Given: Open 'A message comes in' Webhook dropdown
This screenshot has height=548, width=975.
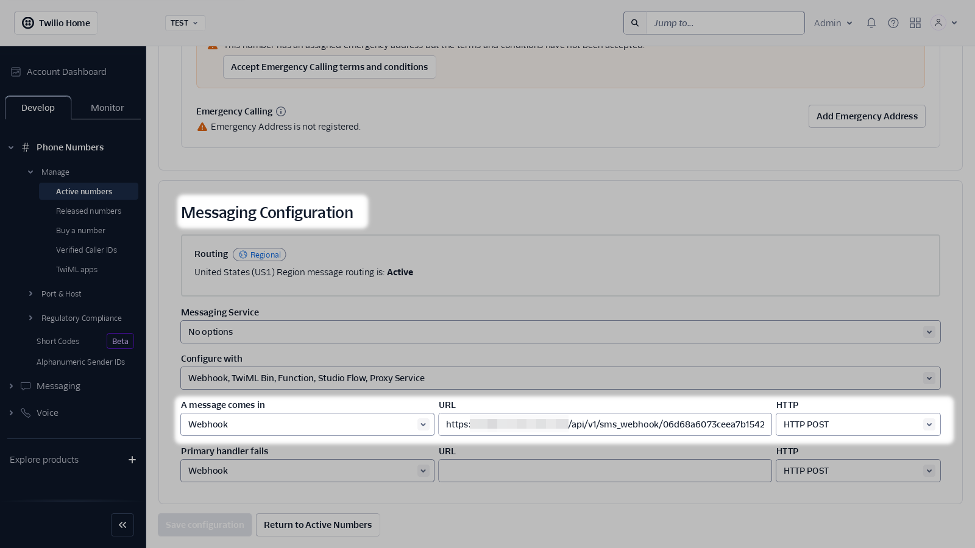Looking at the screenshot, I should click(307, 424).
